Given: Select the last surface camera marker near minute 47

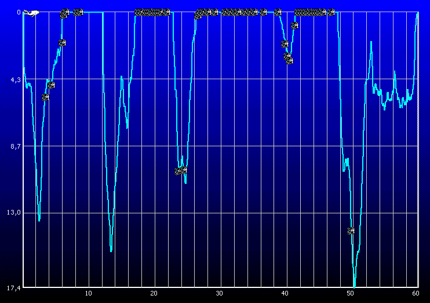Looking at the screenshot, I should click(331, 12).
